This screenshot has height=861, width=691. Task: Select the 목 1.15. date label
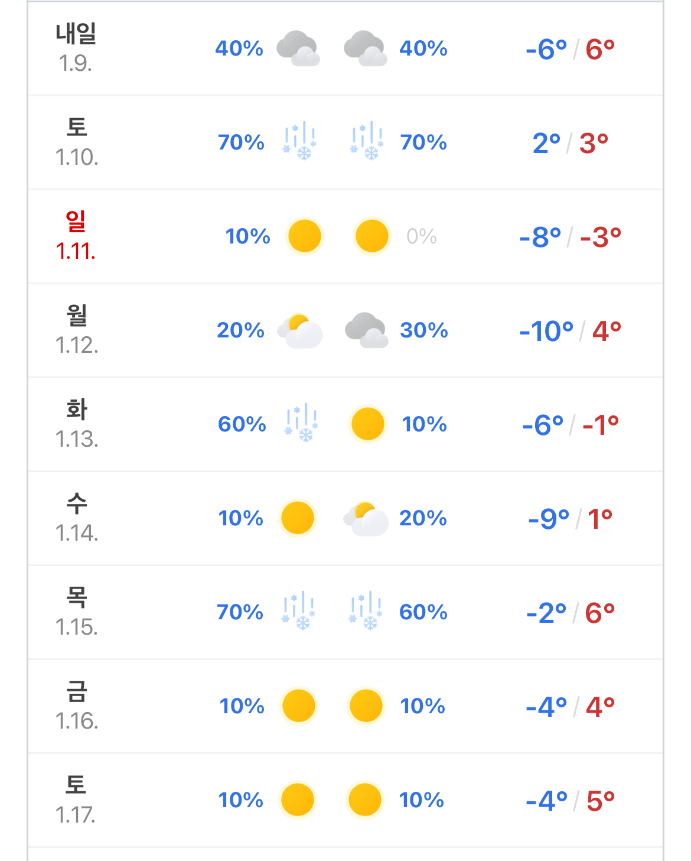[76, 612]
